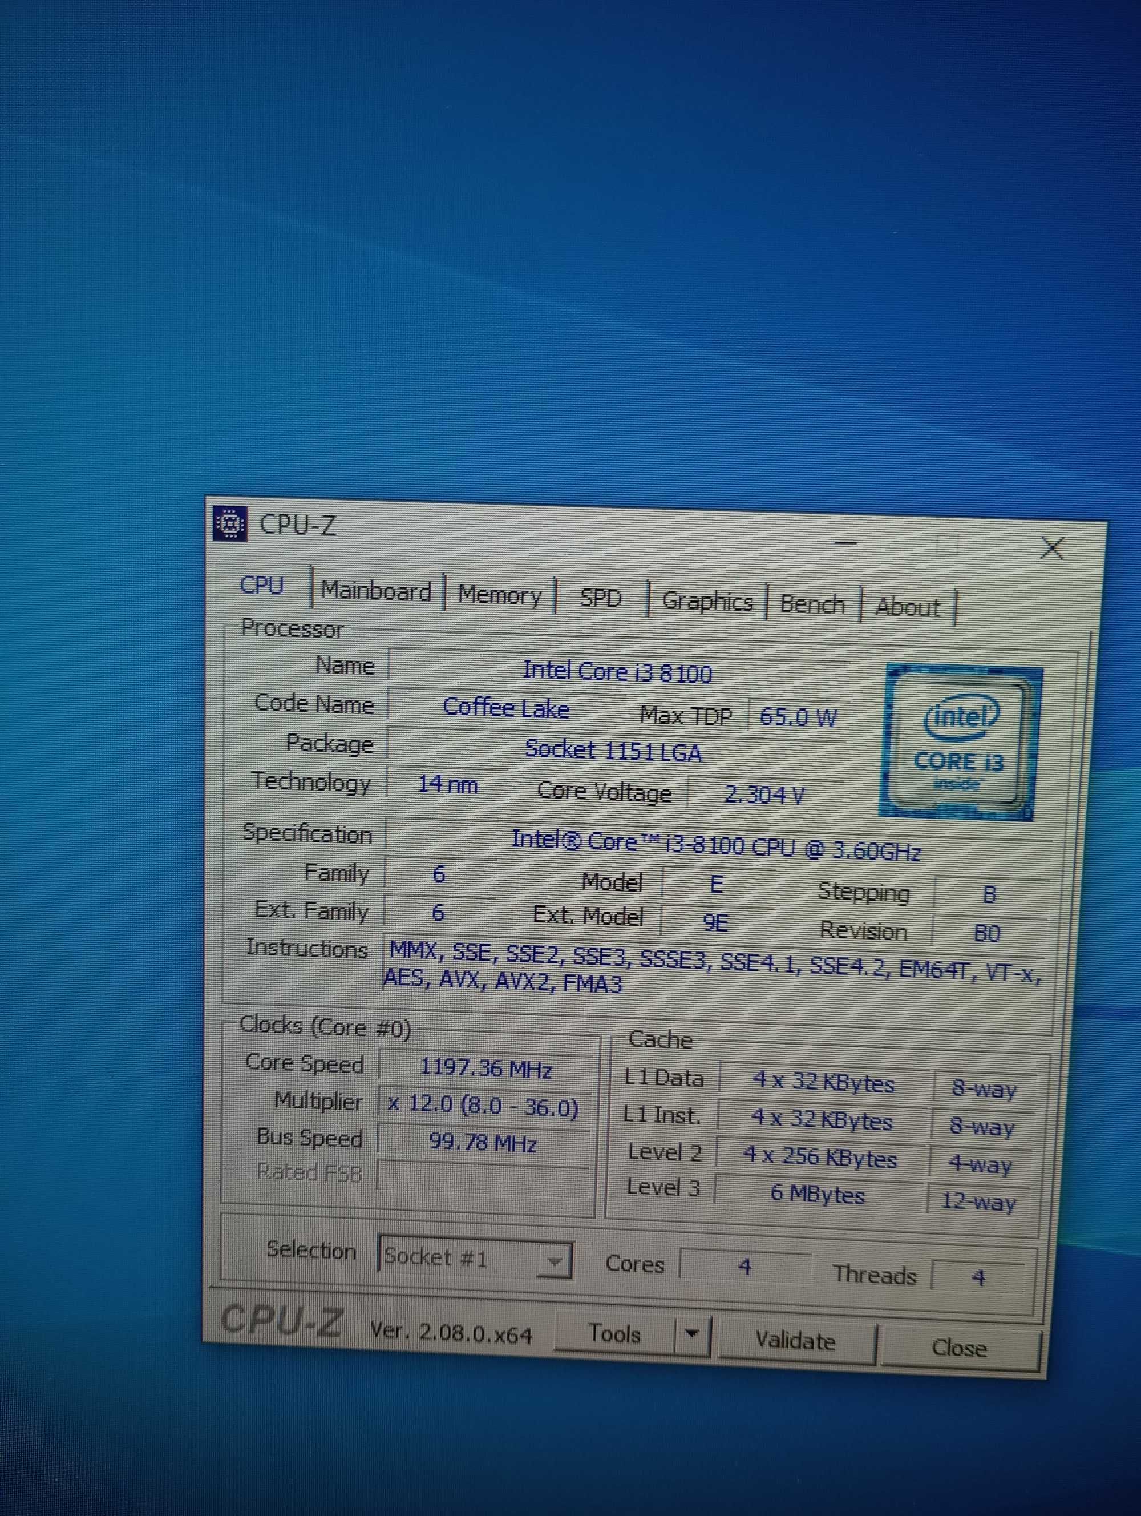This screenshot has width=1141, height=1516.
Task: Open the Graphics tab
Action: tap(707, 602)
